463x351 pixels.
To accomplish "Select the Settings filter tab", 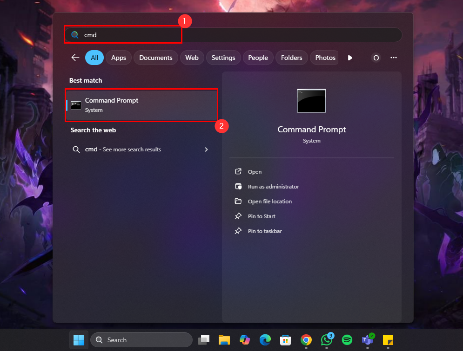I will tap(223, 58).
